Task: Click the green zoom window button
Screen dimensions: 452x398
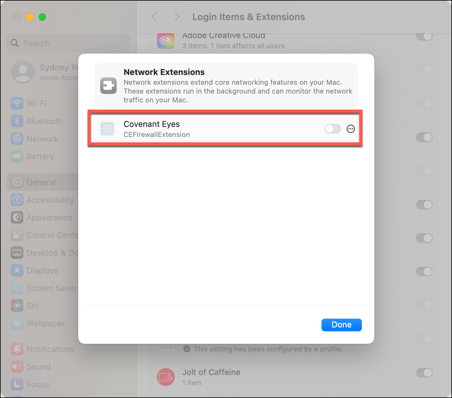Action: 42,17
